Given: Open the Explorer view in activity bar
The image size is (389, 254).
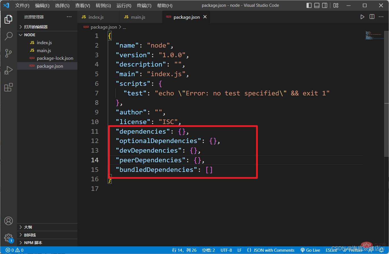Looking at the screenshot, I should pyautogui.click(x=9, y=19).
